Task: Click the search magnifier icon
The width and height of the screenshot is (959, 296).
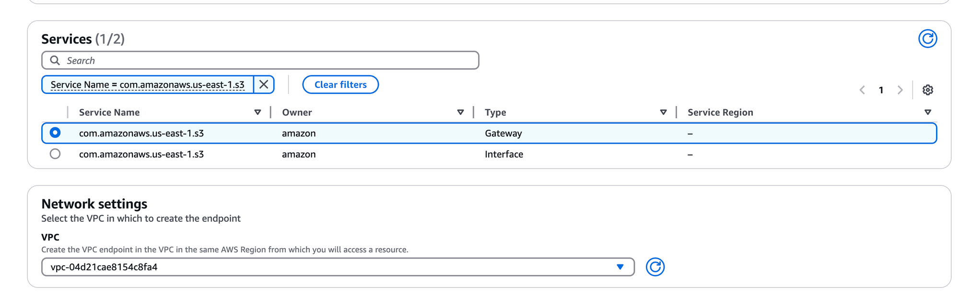Action: (55, 60)
